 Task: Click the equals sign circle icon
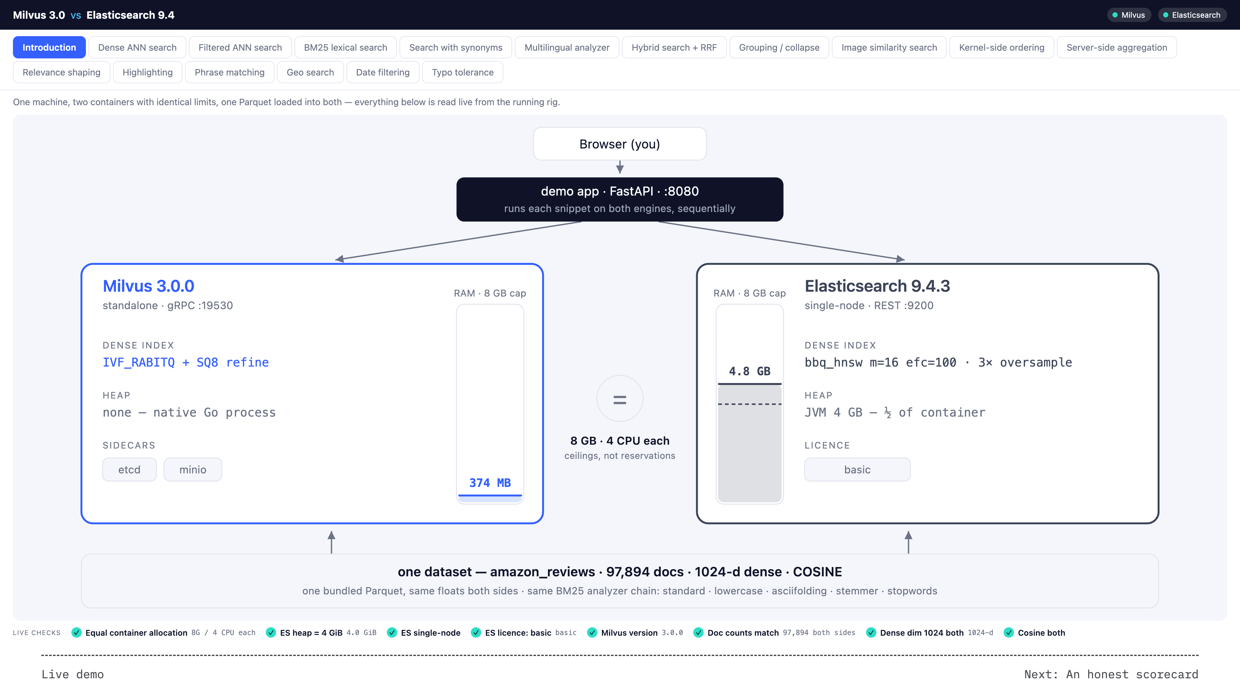620,399
